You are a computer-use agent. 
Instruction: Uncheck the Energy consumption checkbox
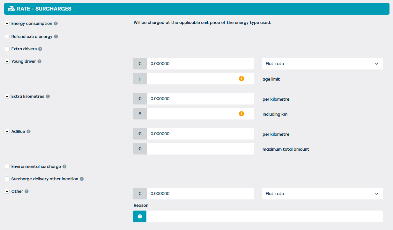coord(7,24)
